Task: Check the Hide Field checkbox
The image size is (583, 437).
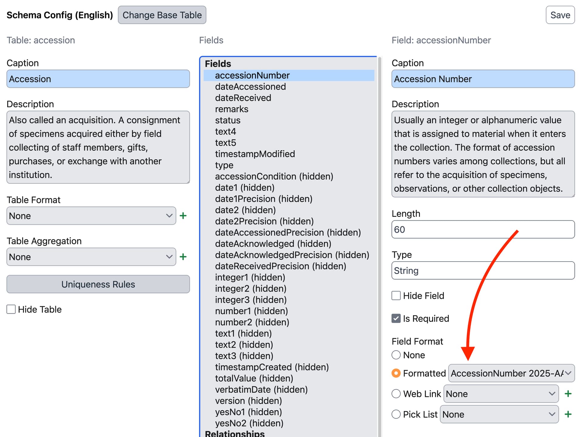Action: point(396,295)
